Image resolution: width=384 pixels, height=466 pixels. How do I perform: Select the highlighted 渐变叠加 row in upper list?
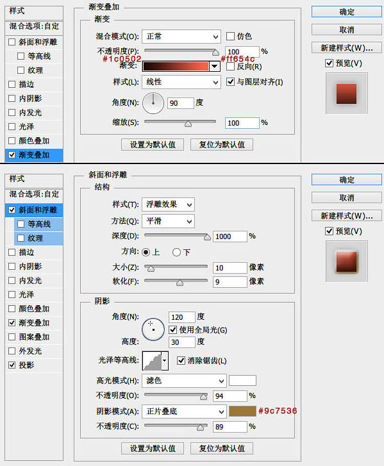pyautogui.click(x=34, y=155)
